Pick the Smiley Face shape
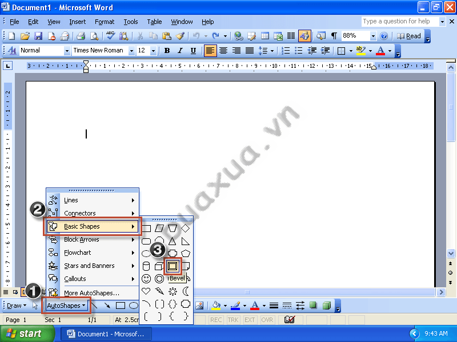Image resolution: width=457 pixels, height=342 pixels. point(146,279)
